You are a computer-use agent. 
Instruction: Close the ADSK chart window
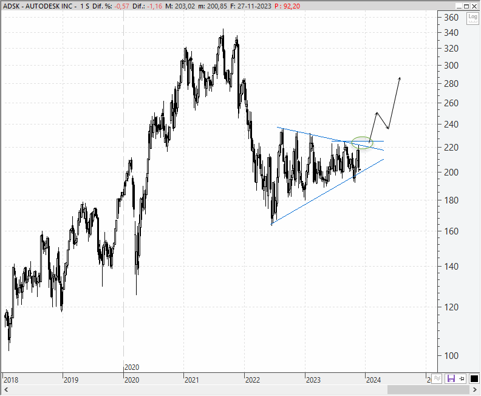474,6
